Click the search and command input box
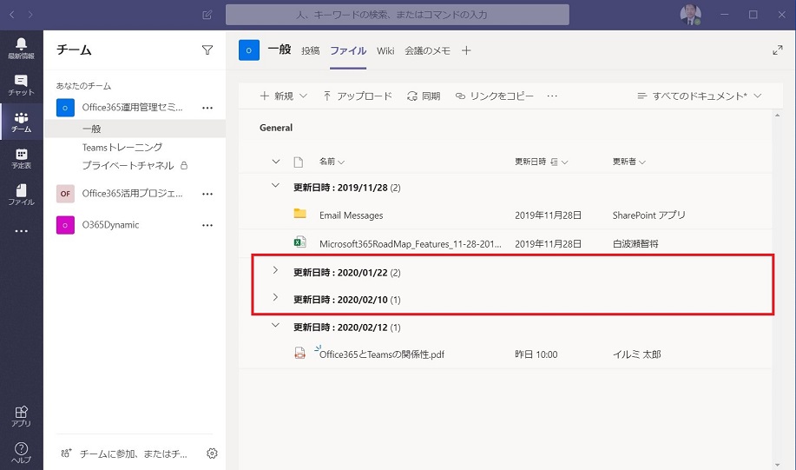This screenshot has width=796, height=470. (398, 15)
